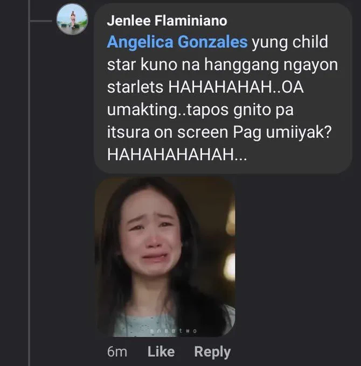Click the light blue blouse in the photo

coord(145,326)
